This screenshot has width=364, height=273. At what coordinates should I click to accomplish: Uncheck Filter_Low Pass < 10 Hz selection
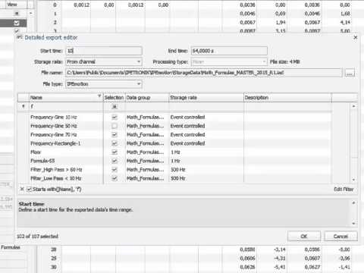(115, 178)
